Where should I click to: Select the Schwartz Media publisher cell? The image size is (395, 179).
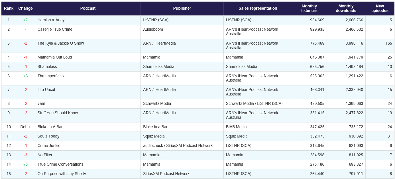tap(157, 104)
